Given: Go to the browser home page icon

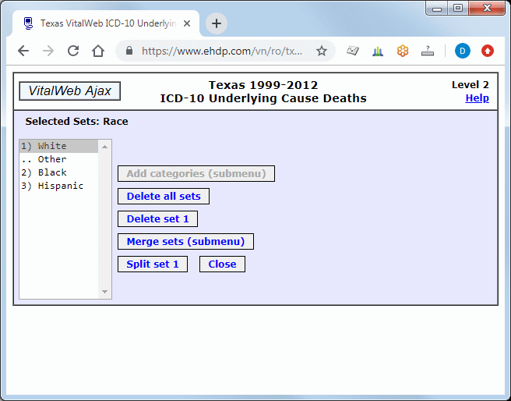Looking at the screenshot, I should (x=98, y=51).
